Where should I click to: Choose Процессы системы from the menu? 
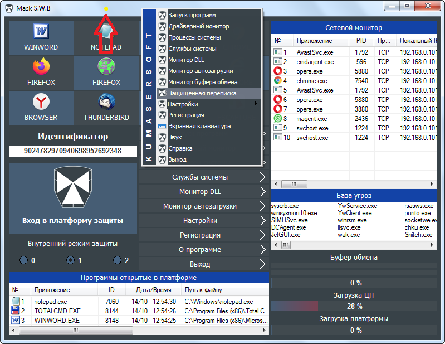(209, 37)
